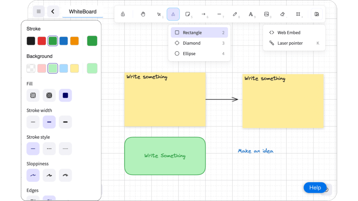Set stroke width to extra bold
Viewport: 358px width, 201px height.
(65, 122)
